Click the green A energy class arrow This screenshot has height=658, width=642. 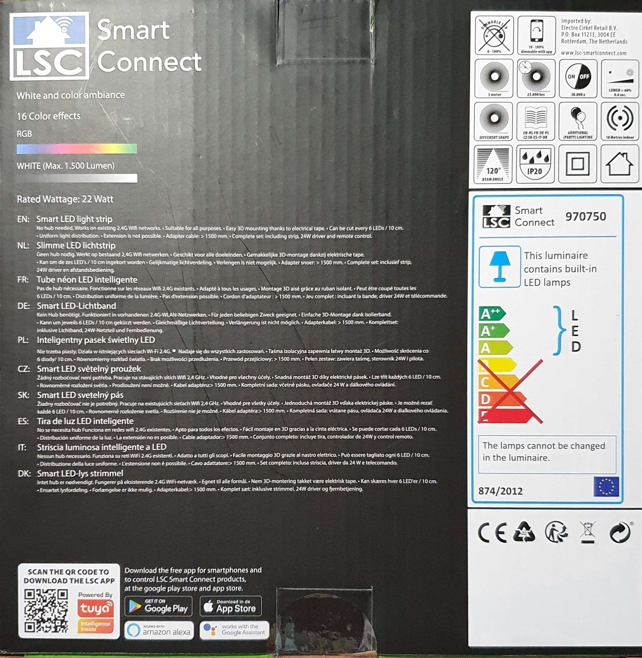(496, 348)
